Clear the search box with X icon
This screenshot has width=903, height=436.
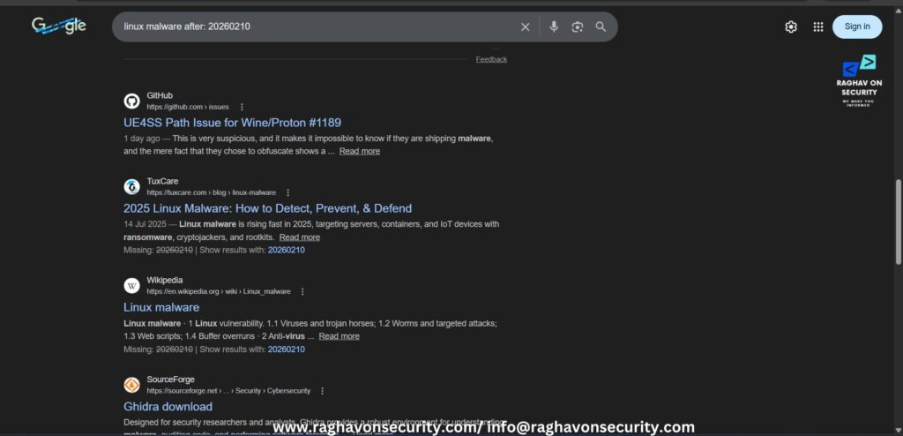525,26
